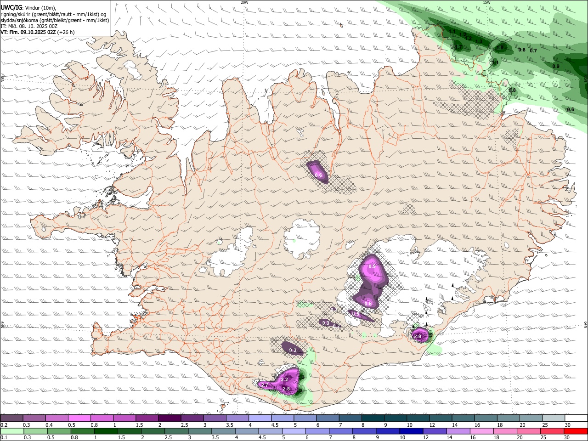Image resolution: width=588 pixels, height=441 pixels.
Task: Click the snow legend swatch between 0.2 and 0.3
Action: tap(11, 418)
